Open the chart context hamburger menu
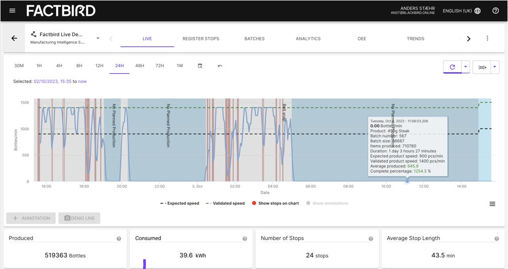 (x=492, y=204)
